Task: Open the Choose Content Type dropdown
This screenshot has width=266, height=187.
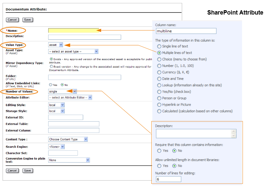Action: tap(68, 139)
